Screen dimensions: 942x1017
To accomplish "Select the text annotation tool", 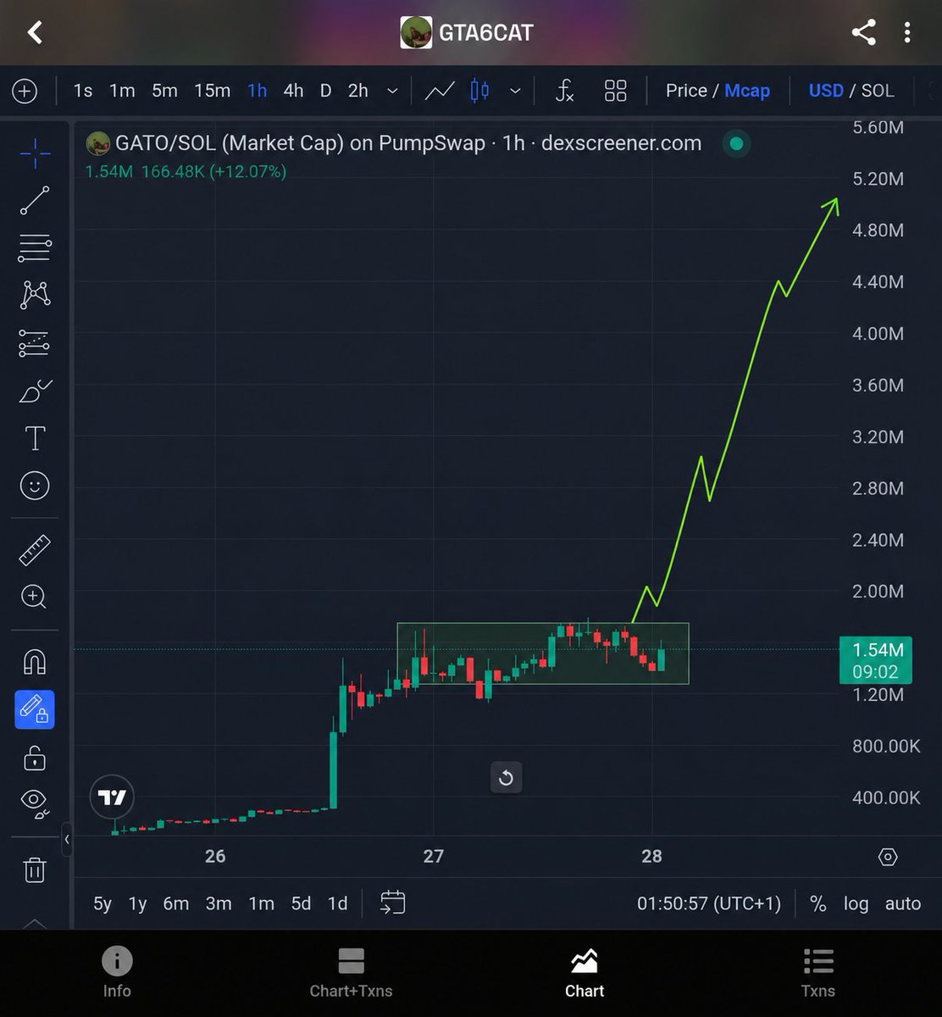I will [35, 438].
